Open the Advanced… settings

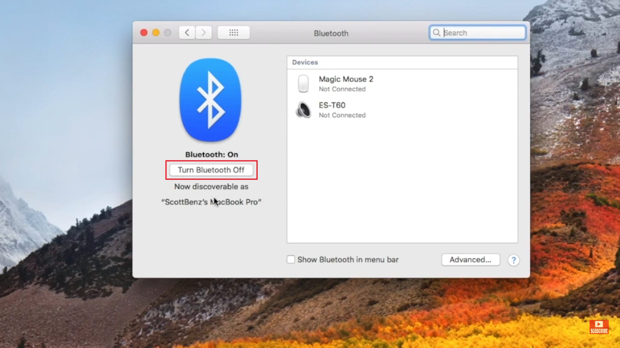tap(470, 260)
